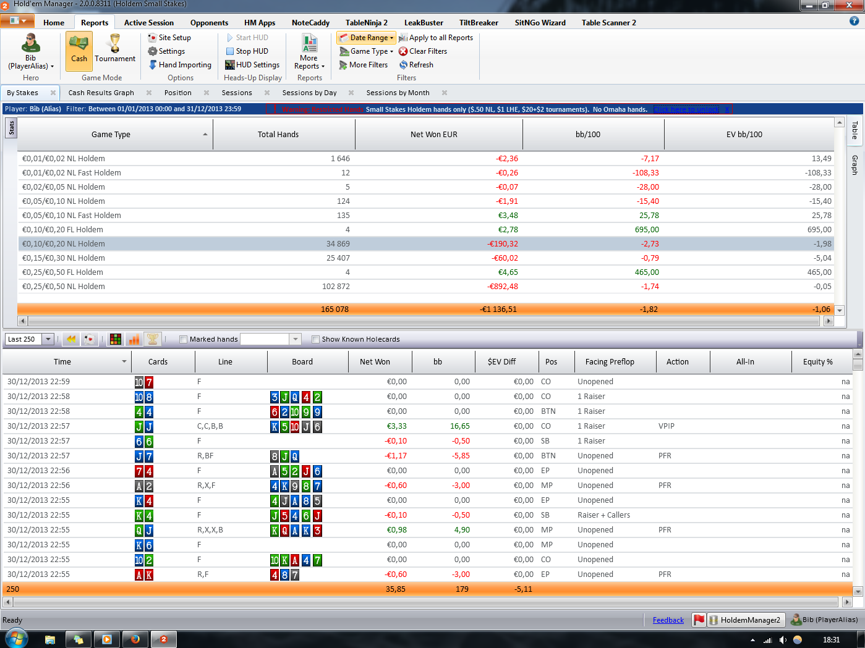The width and height of the screenshot is (865, 648).
Task: Open More Reports menu
Action: point(309,51)
